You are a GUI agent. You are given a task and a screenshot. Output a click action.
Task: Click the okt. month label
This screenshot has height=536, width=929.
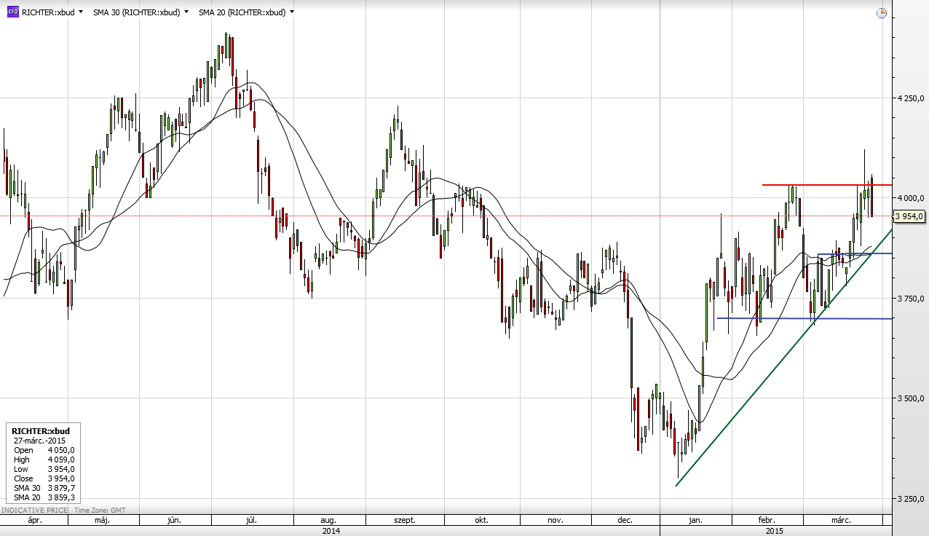481,520
